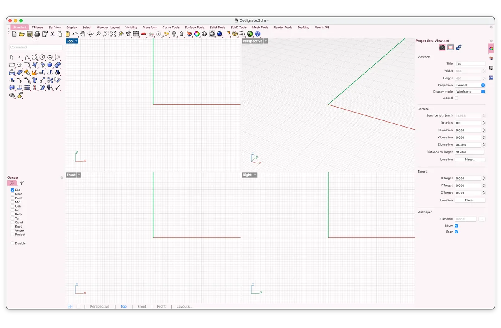
Task: Enable the Near osnap checkbox
Action: click(x=13, y=194)
